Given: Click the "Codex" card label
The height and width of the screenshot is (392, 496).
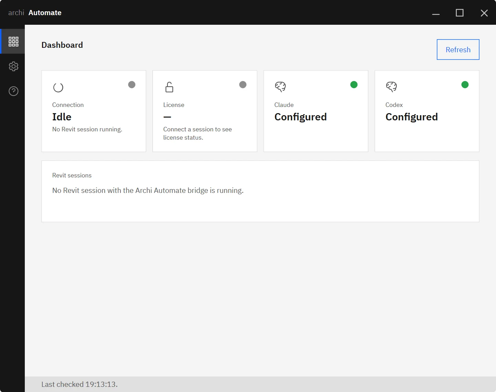Looking at the screenshot, I should (x=394, y=105).
